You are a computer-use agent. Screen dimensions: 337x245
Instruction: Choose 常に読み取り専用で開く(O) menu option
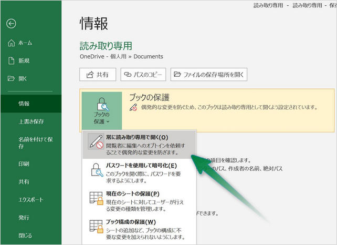139,145
